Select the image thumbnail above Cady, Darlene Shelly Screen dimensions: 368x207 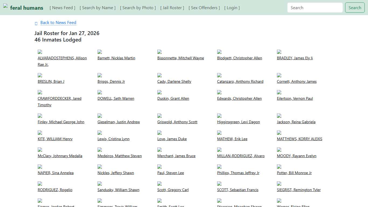coord(159,75)
